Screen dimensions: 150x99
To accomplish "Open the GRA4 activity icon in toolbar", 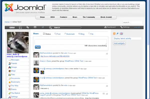I will [x=20, y=27].
